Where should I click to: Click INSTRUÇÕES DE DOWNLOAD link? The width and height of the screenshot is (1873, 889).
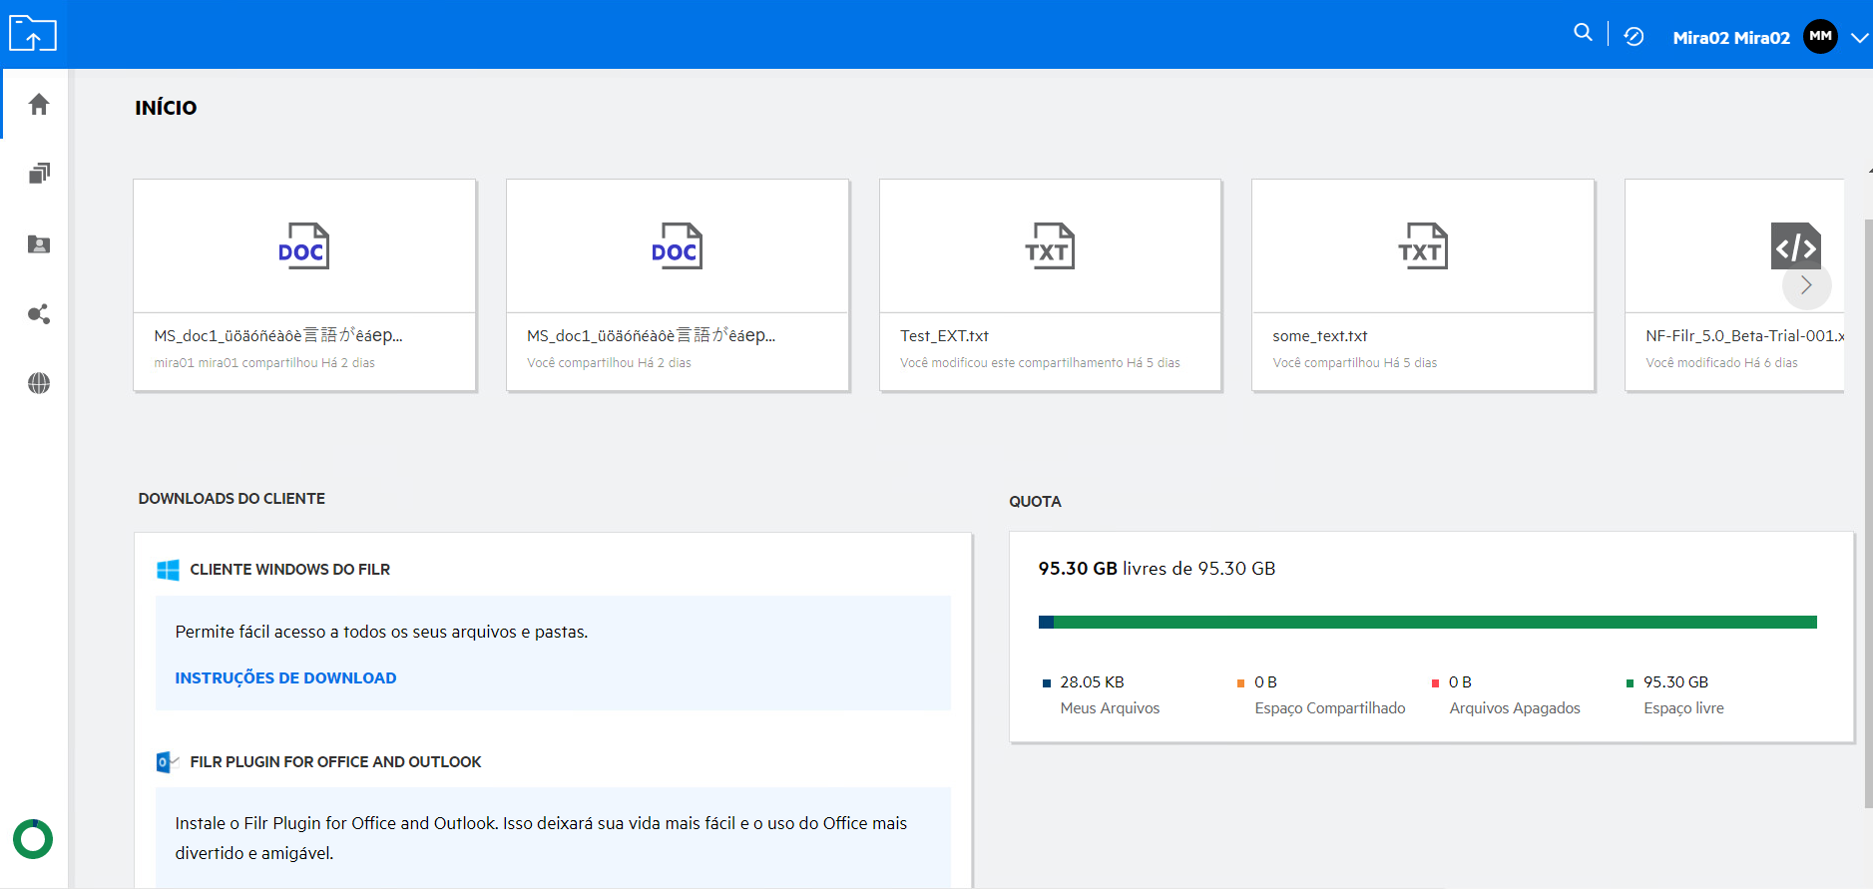285,678
